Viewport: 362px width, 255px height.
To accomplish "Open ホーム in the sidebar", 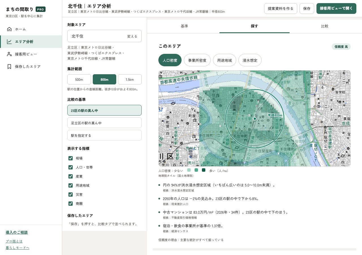I will point(31,29).
